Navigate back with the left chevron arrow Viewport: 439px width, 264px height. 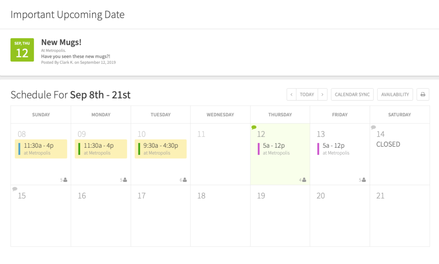tap(291, 94)
